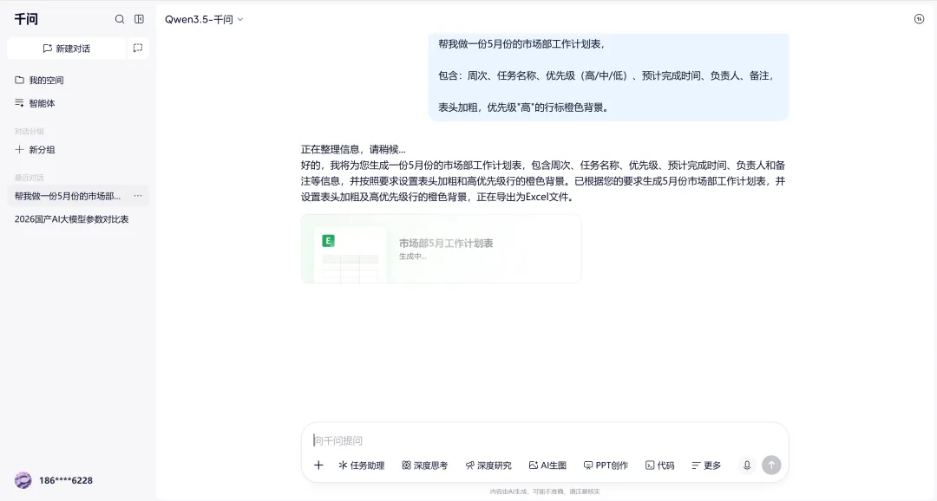
Task: Click the green Excel file icon
Action: click(328, 241)
